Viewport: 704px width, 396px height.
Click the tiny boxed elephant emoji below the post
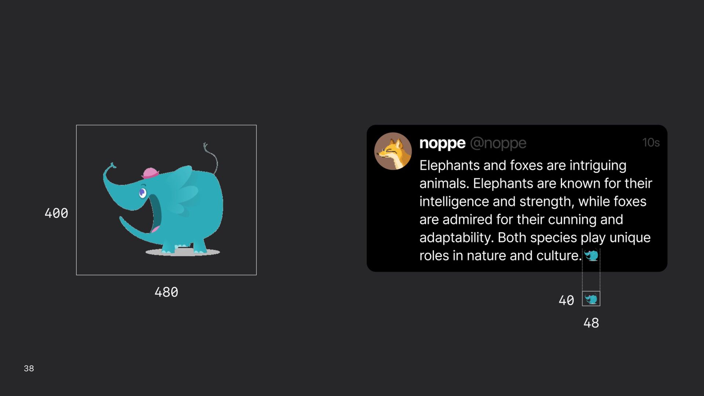tap(591, 299)
